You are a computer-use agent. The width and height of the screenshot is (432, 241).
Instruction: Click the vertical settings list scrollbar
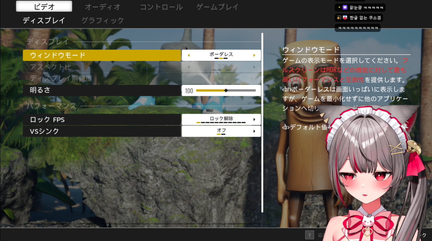(x=262, y=122)
